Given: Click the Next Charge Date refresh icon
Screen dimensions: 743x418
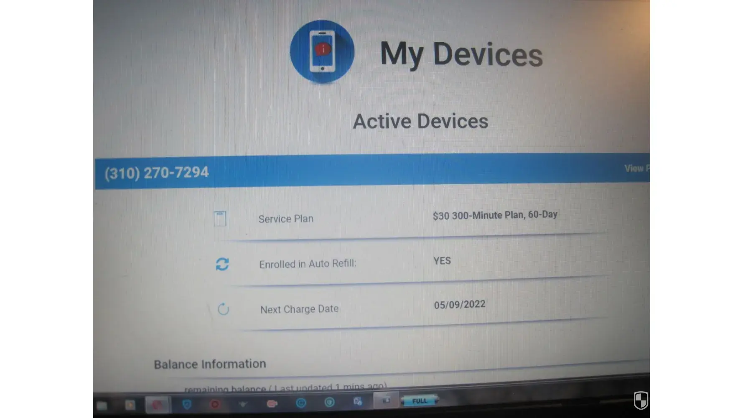Looking at the screenshot, I should tap(224, 309).
